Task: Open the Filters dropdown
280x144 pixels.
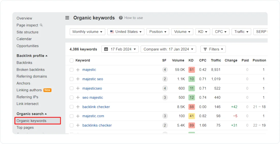Action: [213, 49]
